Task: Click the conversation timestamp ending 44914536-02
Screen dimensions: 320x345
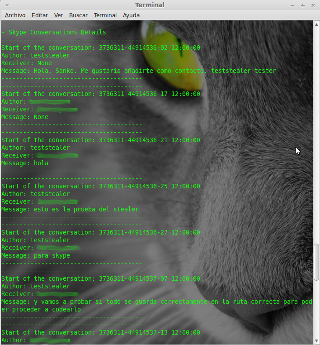Action: (x=149, y=48)
